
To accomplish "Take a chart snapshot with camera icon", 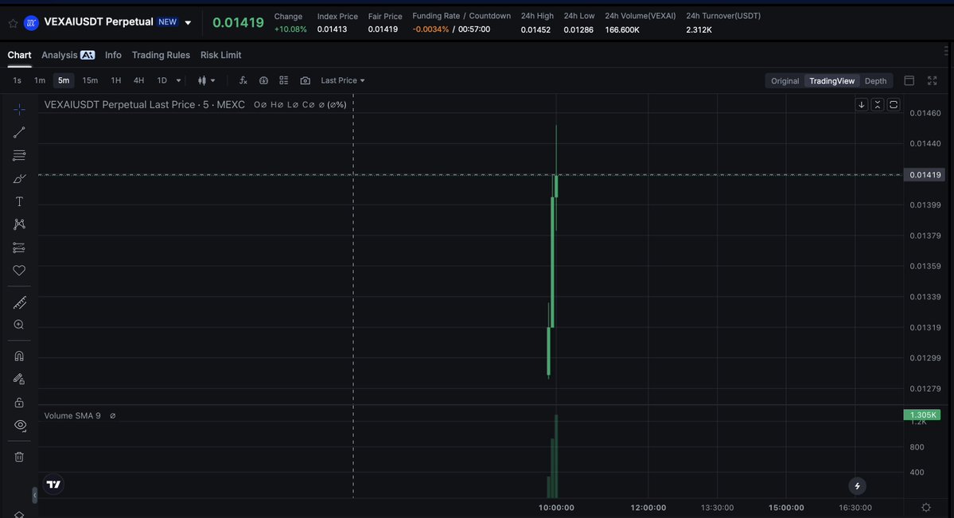I will (306, 80).
